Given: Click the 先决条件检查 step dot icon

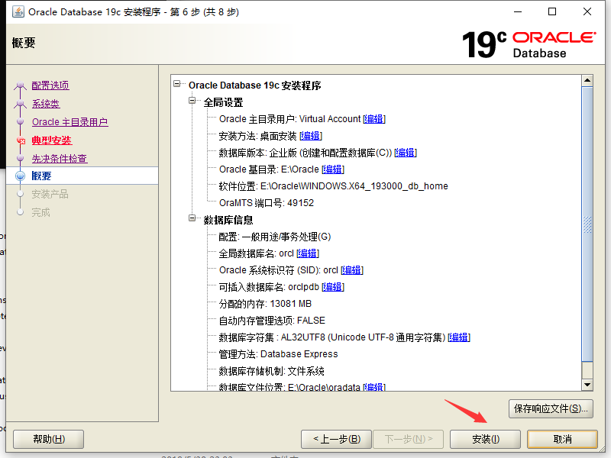Looking at the screenshot, I should [x=19, y=158].
